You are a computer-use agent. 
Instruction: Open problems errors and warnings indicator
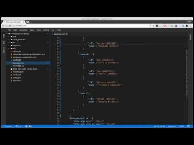tap(29, 126)
